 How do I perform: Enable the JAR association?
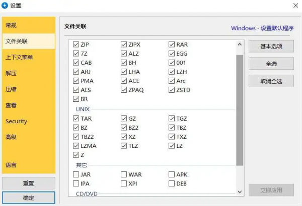76,174
